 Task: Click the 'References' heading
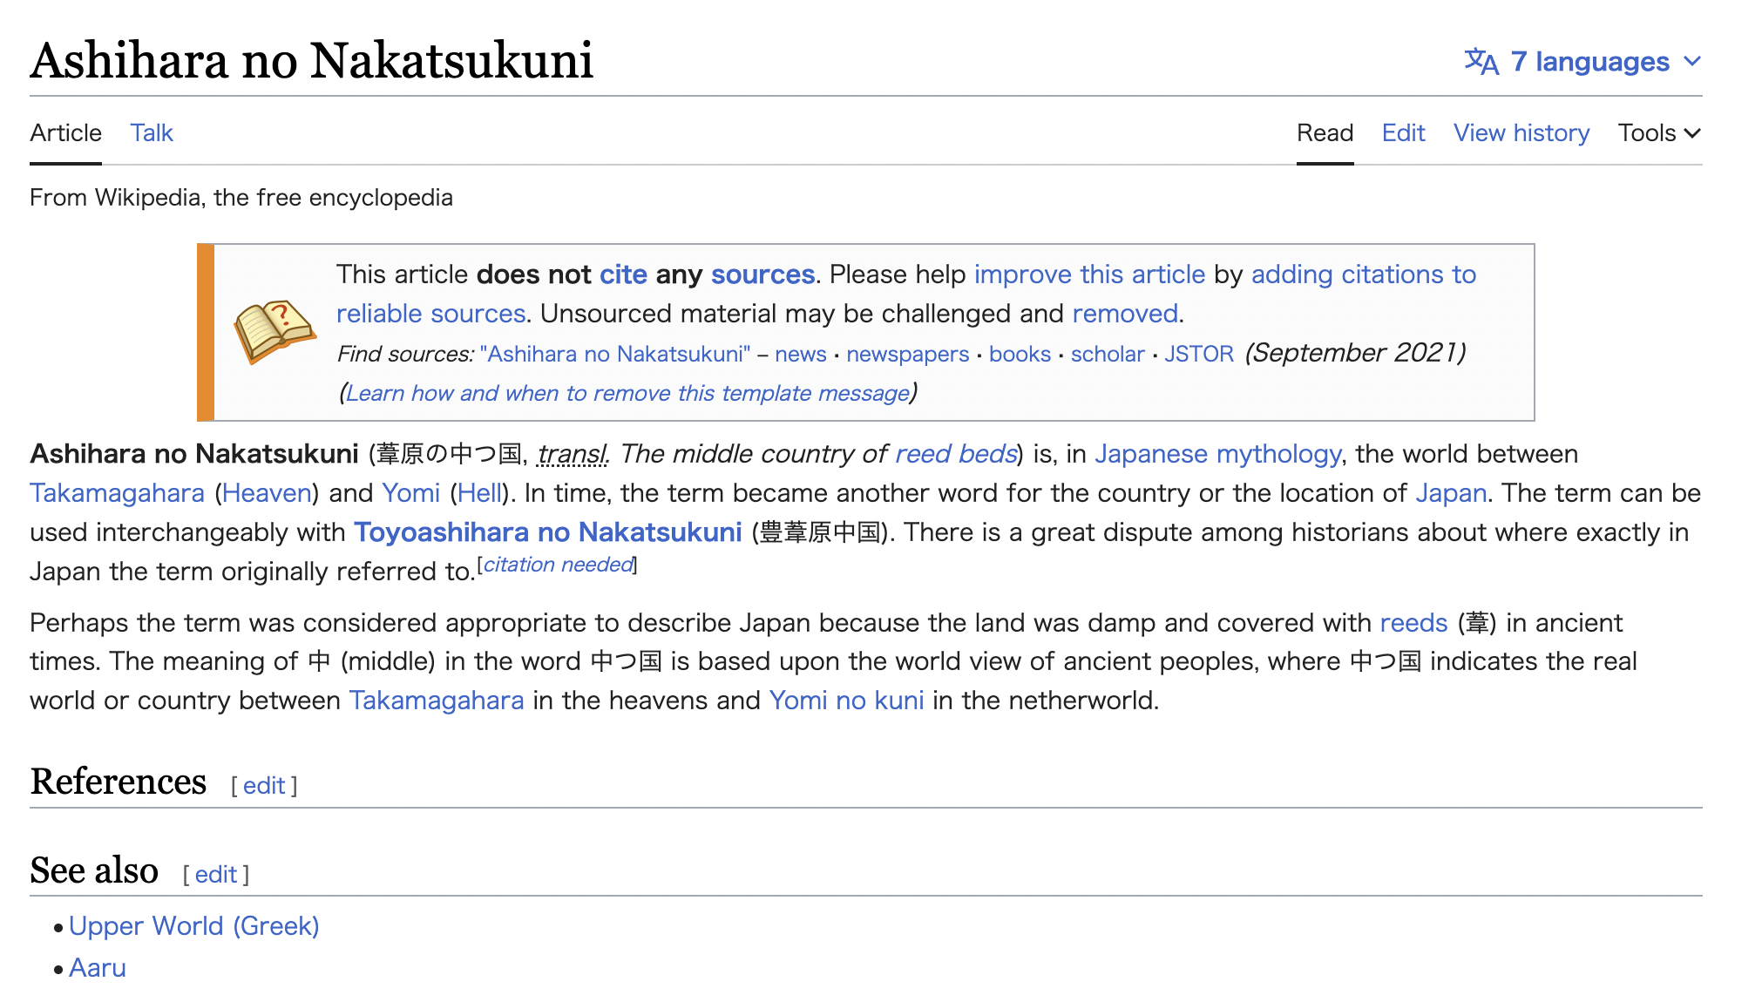click(x=118, y=782)
